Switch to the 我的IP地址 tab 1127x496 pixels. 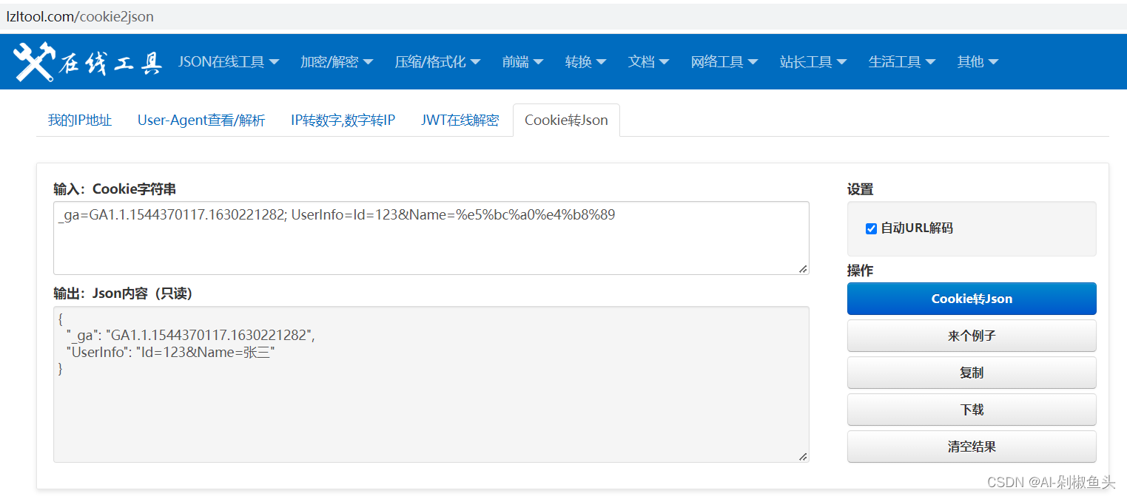tap(80, 120)
